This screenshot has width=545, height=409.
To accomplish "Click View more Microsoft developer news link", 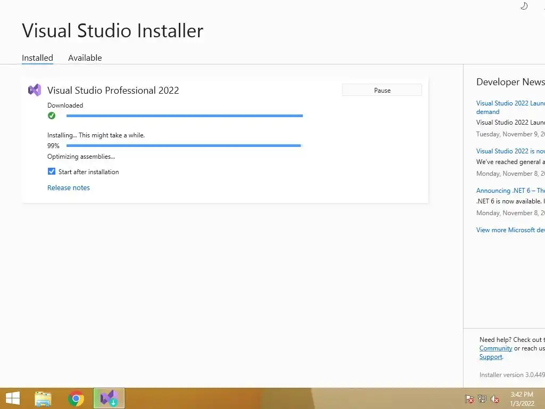I will (x=510, y=230).
